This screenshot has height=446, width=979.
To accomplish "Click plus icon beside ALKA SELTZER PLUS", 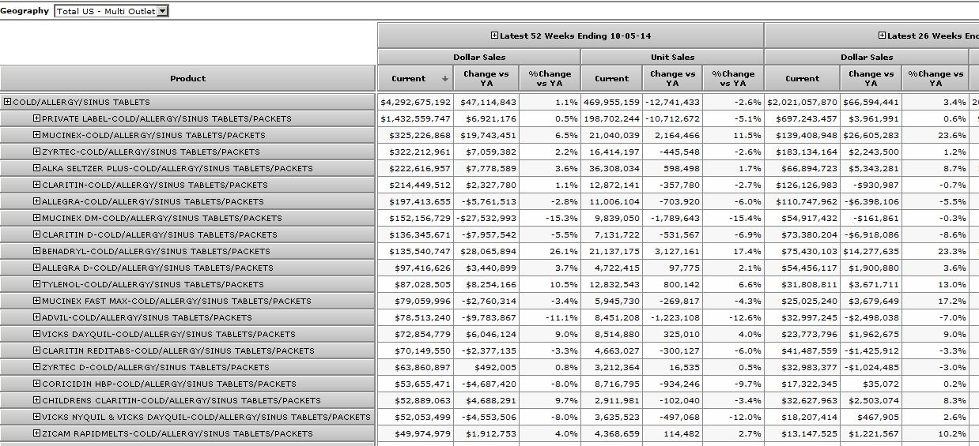I will (36, 168).
